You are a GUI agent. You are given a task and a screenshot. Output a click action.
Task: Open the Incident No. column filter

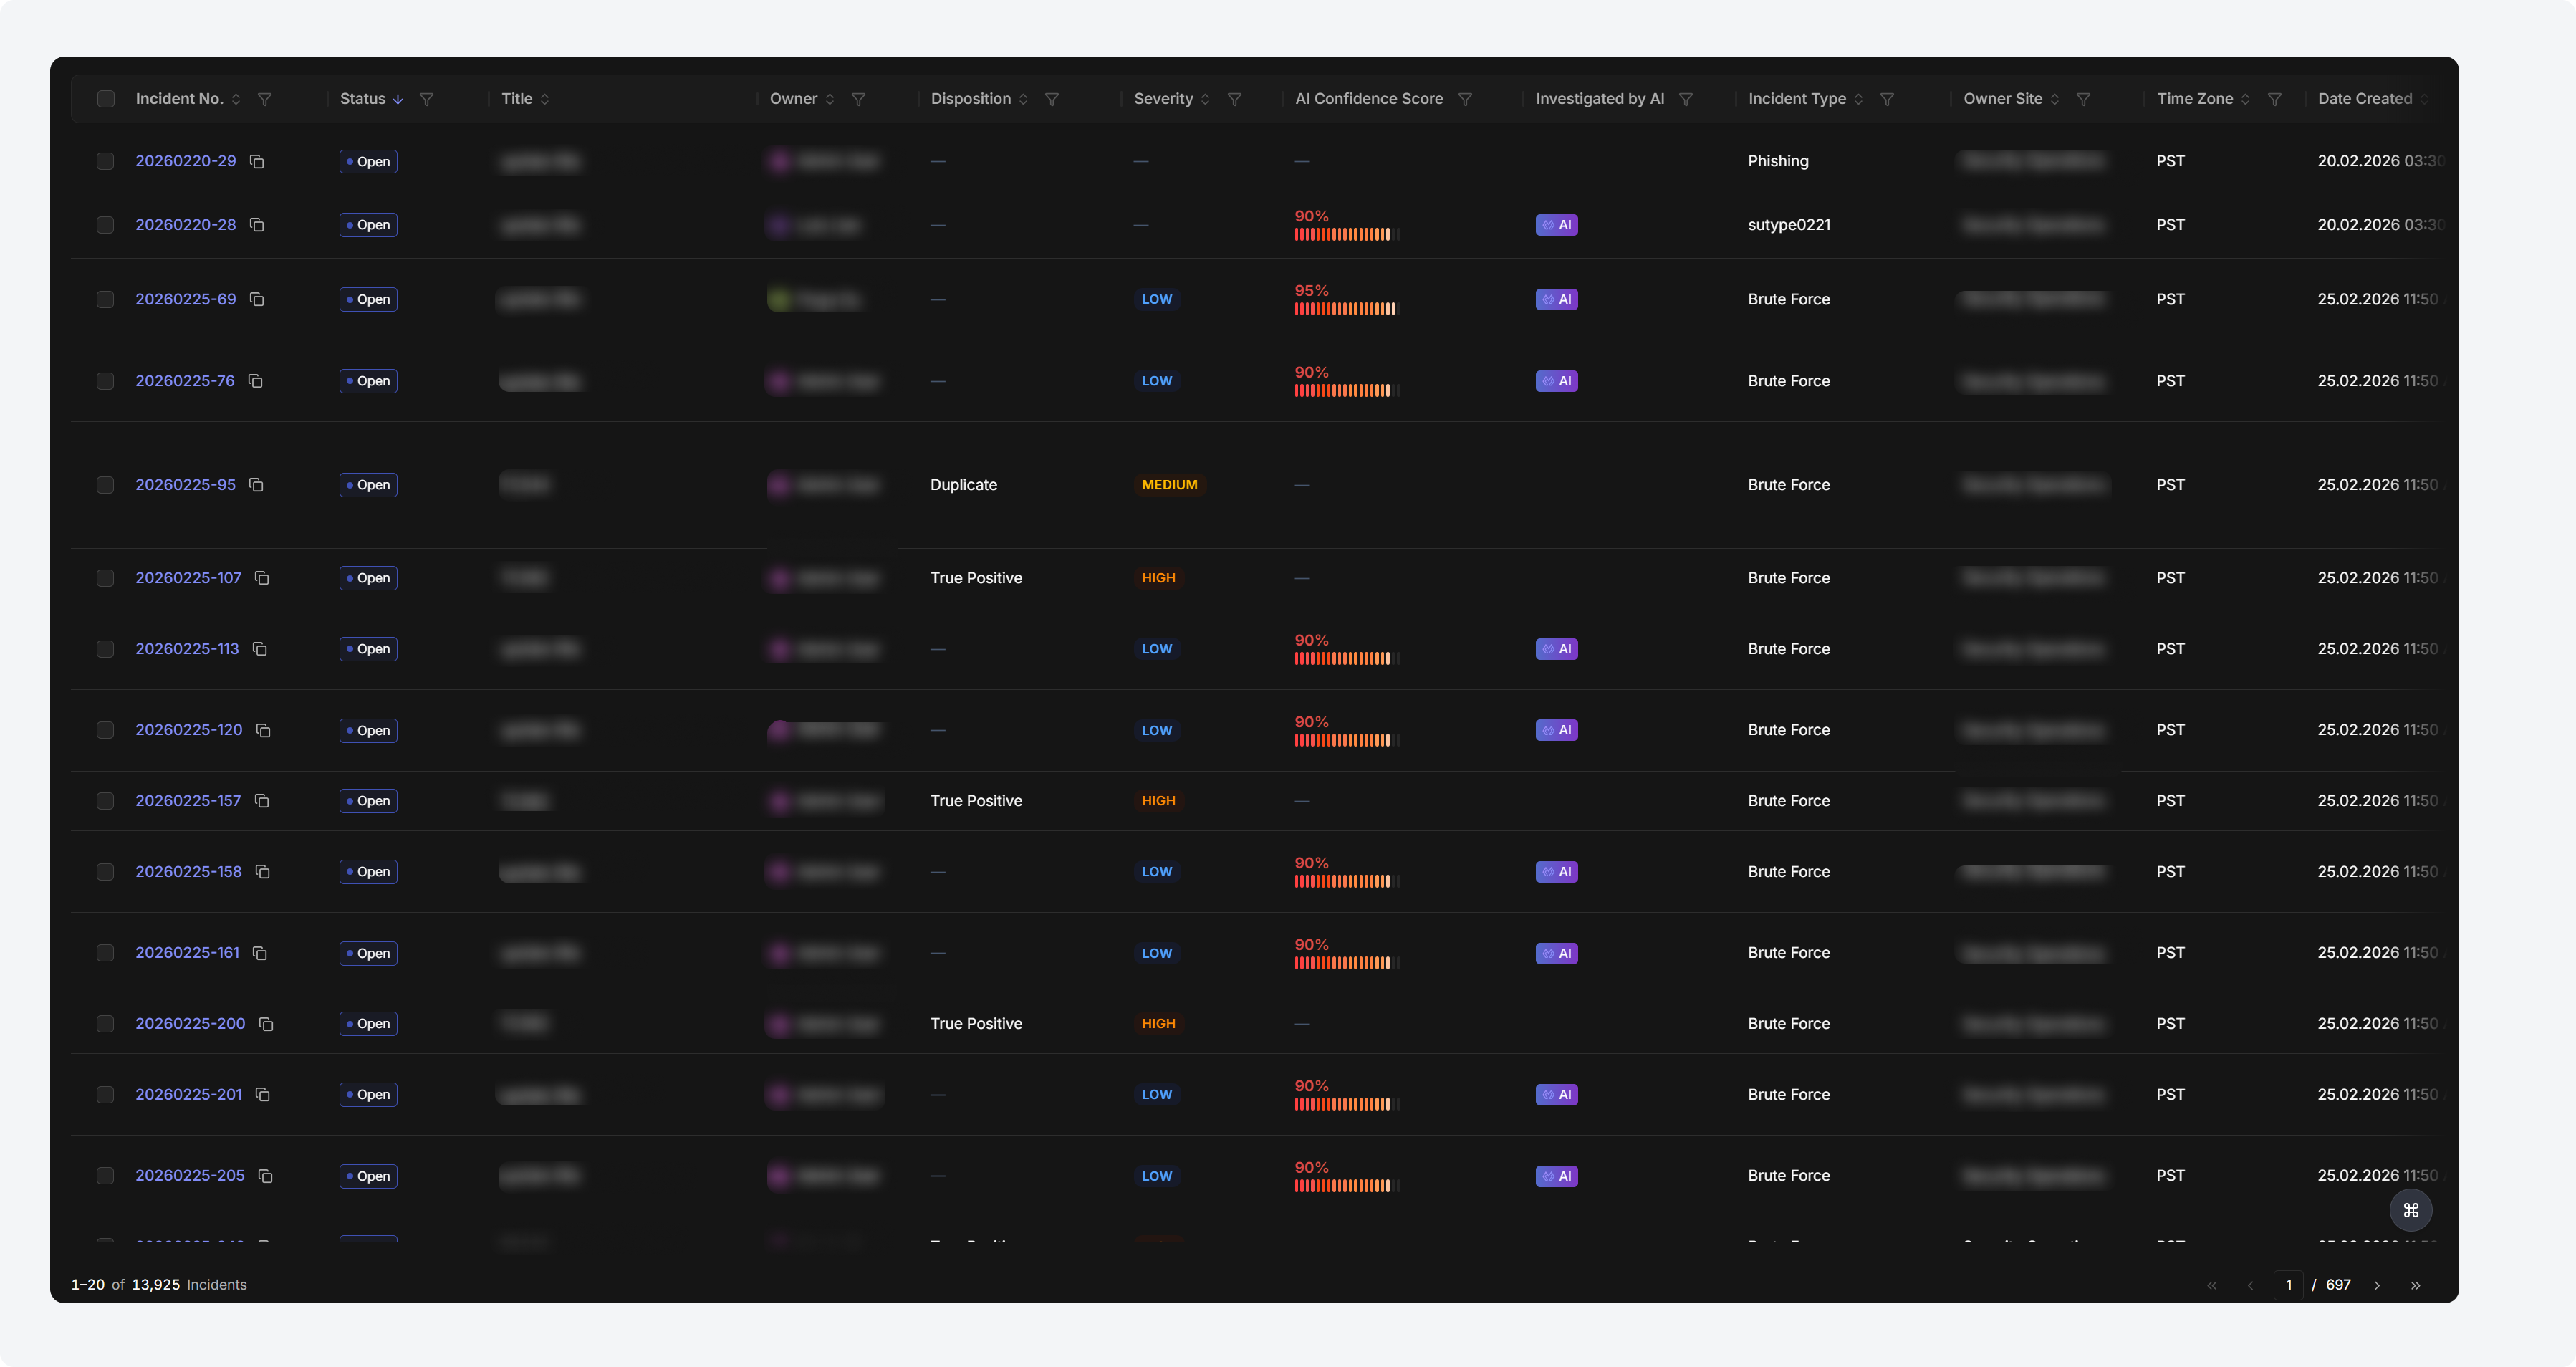(265, 99)
